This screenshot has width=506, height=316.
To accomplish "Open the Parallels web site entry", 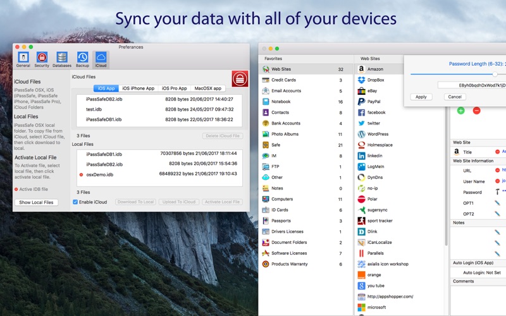I will (x=400, y=253).
